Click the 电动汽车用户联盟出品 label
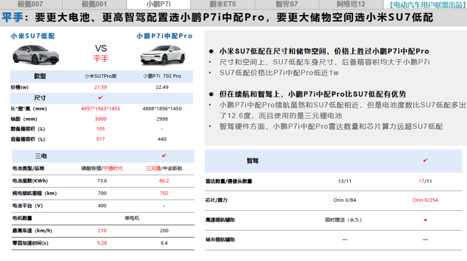 pyautogui.click(x=428, y=5)
